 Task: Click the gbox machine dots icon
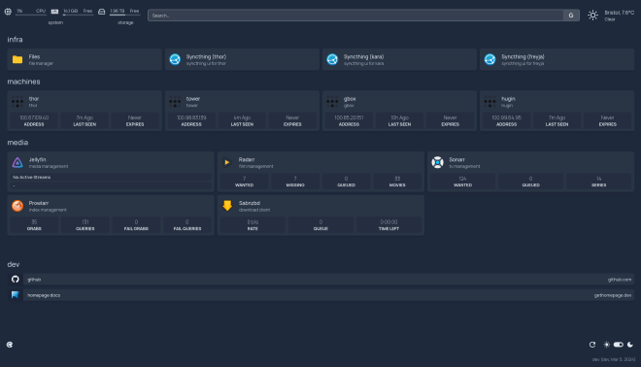[x=332, y=102]
